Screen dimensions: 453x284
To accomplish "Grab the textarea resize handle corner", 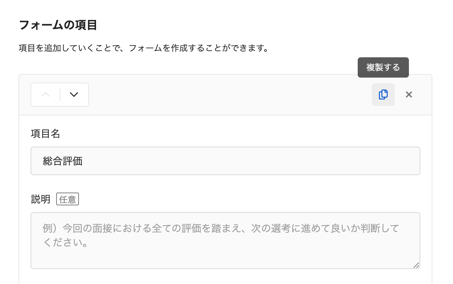I will [416, 265].
